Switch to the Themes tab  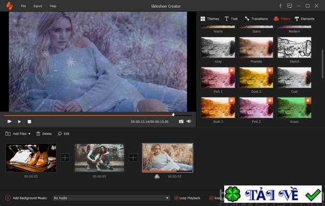(210, 19)
